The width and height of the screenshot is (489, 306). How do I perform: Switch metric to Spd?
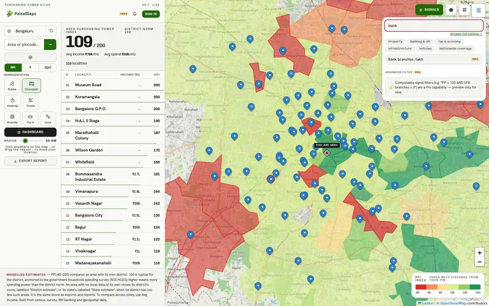tap(48, 67)
